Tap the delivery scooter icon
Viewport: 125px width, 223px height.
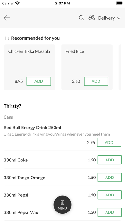coord(92,18)
